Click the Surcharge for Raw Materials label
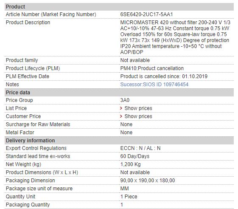The image size is (238, 209). tap(38, 124)
